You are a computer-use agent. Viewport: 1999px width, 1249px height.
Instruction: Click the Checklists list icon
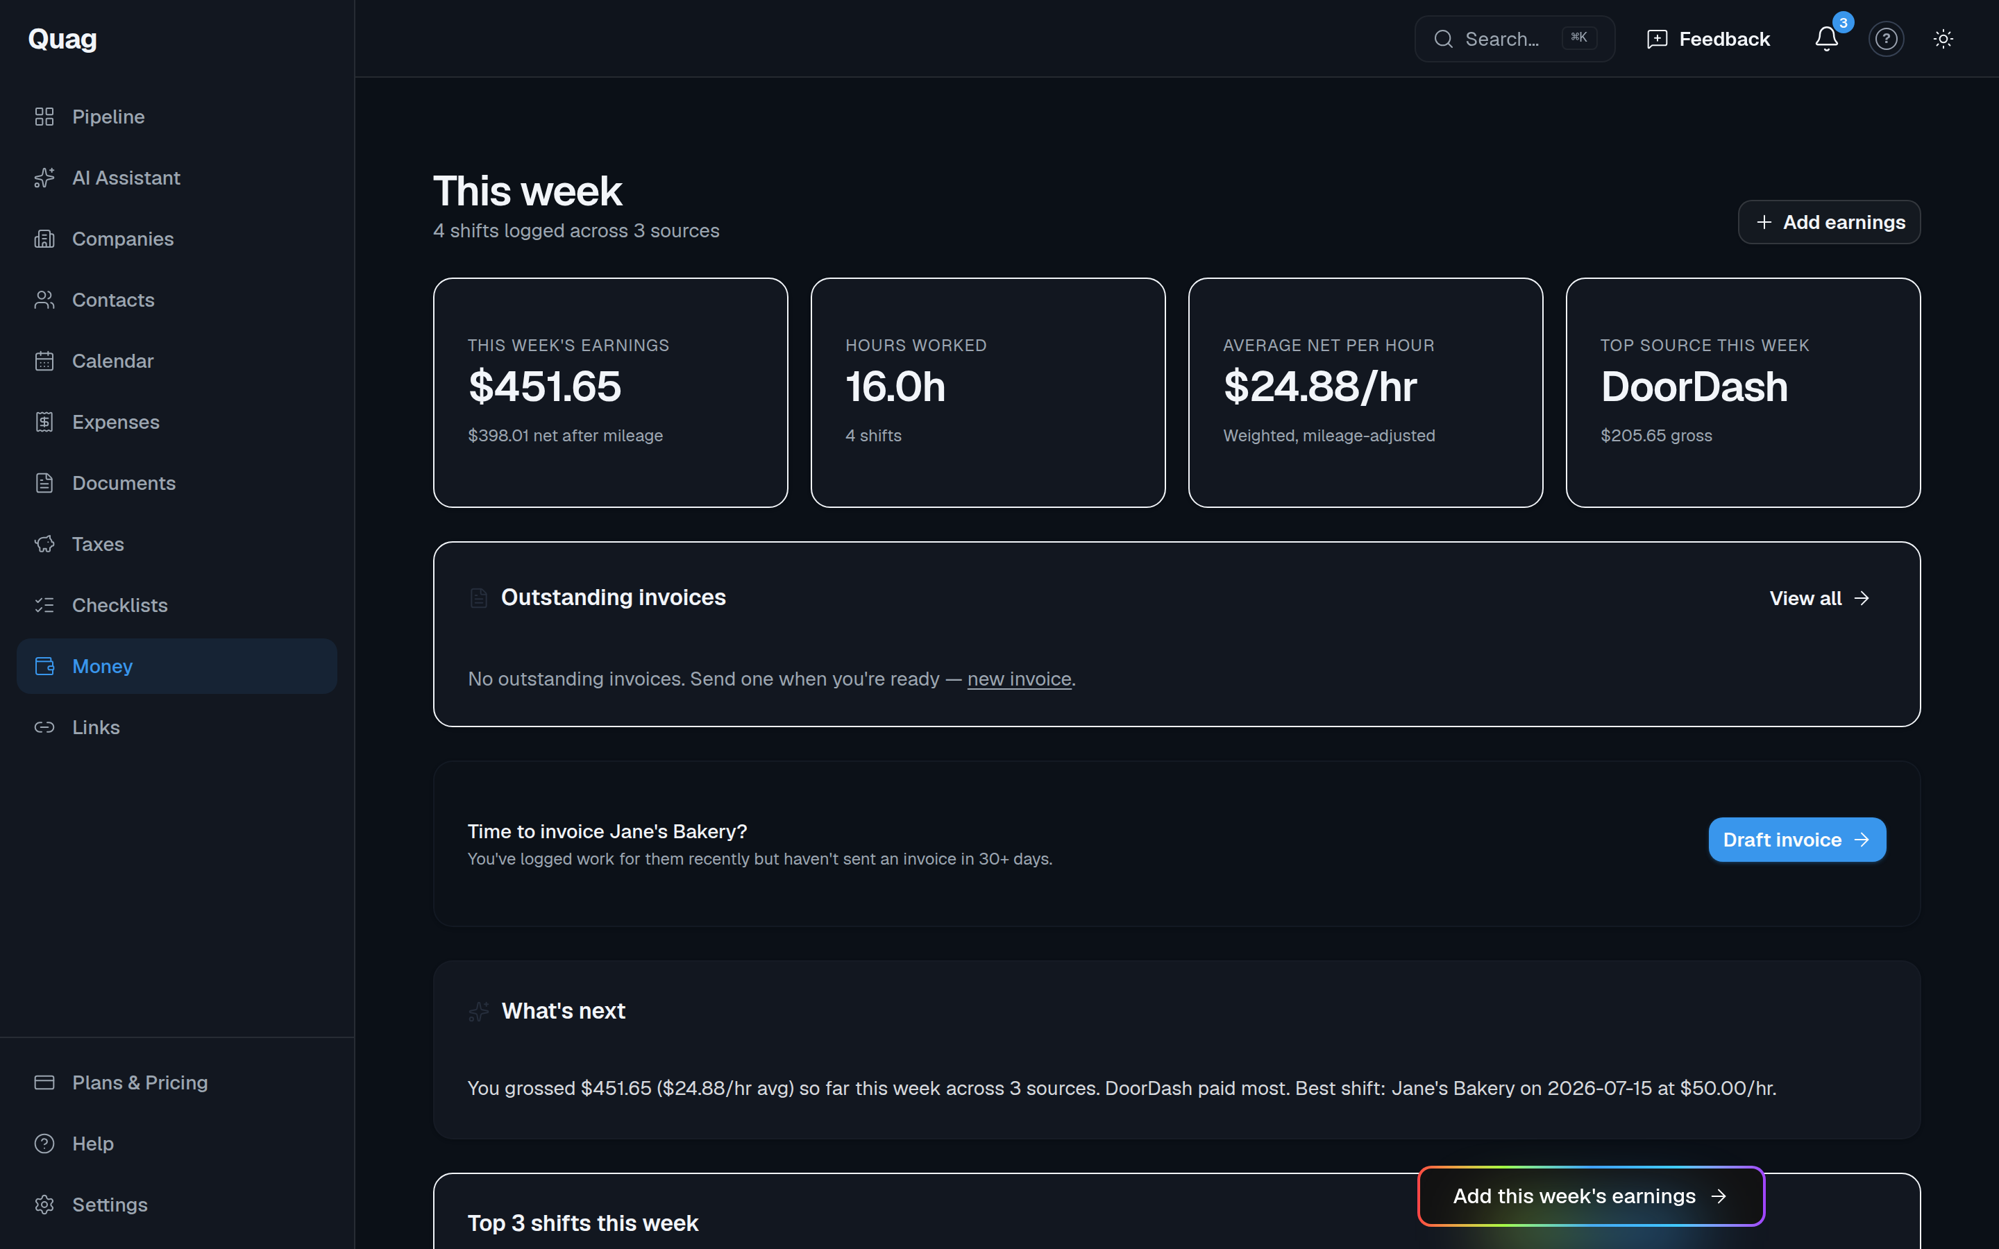click(44, 606)
